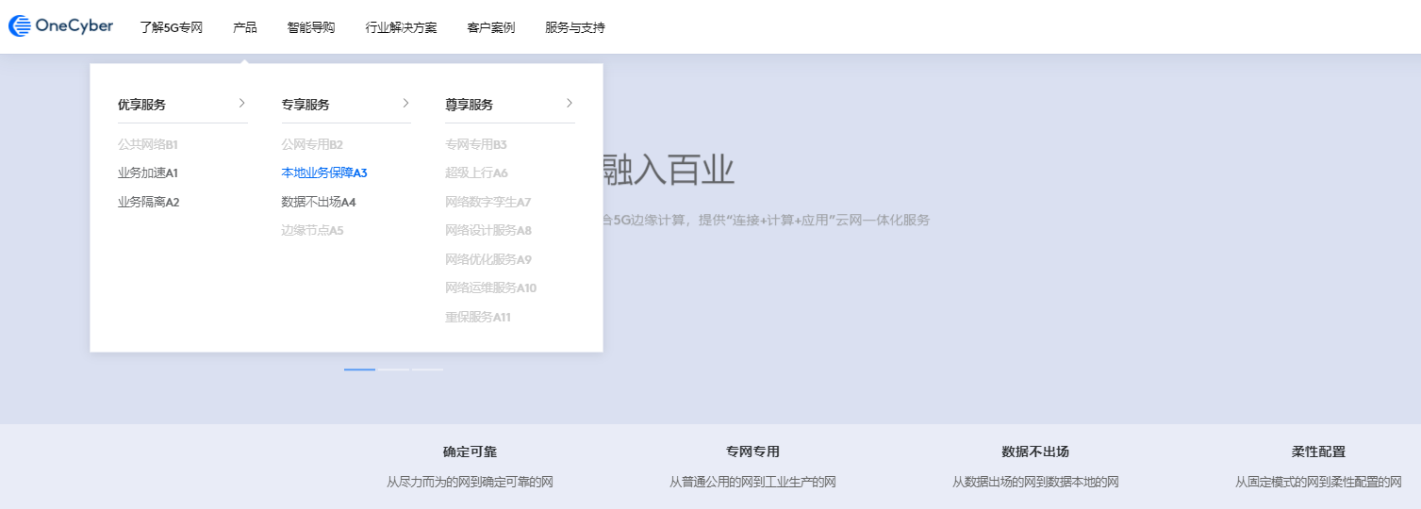Open the 产品 menu
Viewport: 1421px width, 509px height.
pyautogui.click(x=244, y=27)
